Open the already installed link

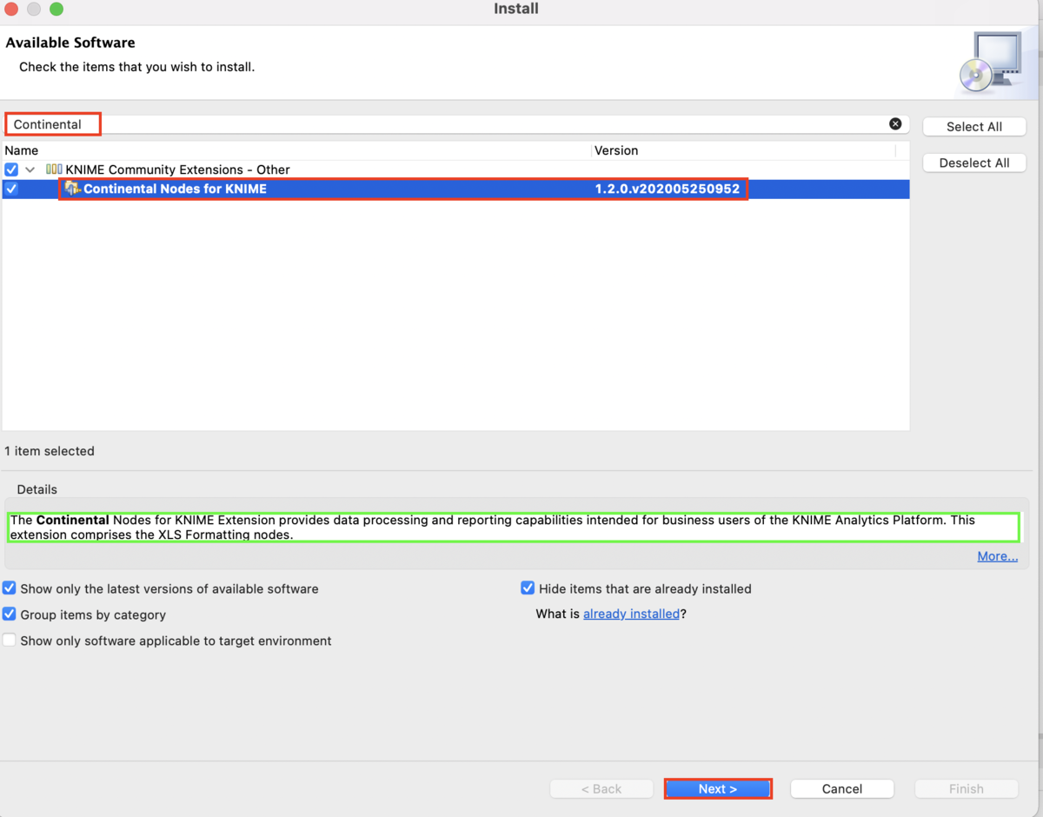tap(631, 614)
